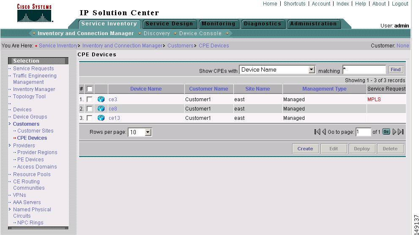Go to next page arrow icon
This screenshot has width=419, height=235.
coord(394,132)
